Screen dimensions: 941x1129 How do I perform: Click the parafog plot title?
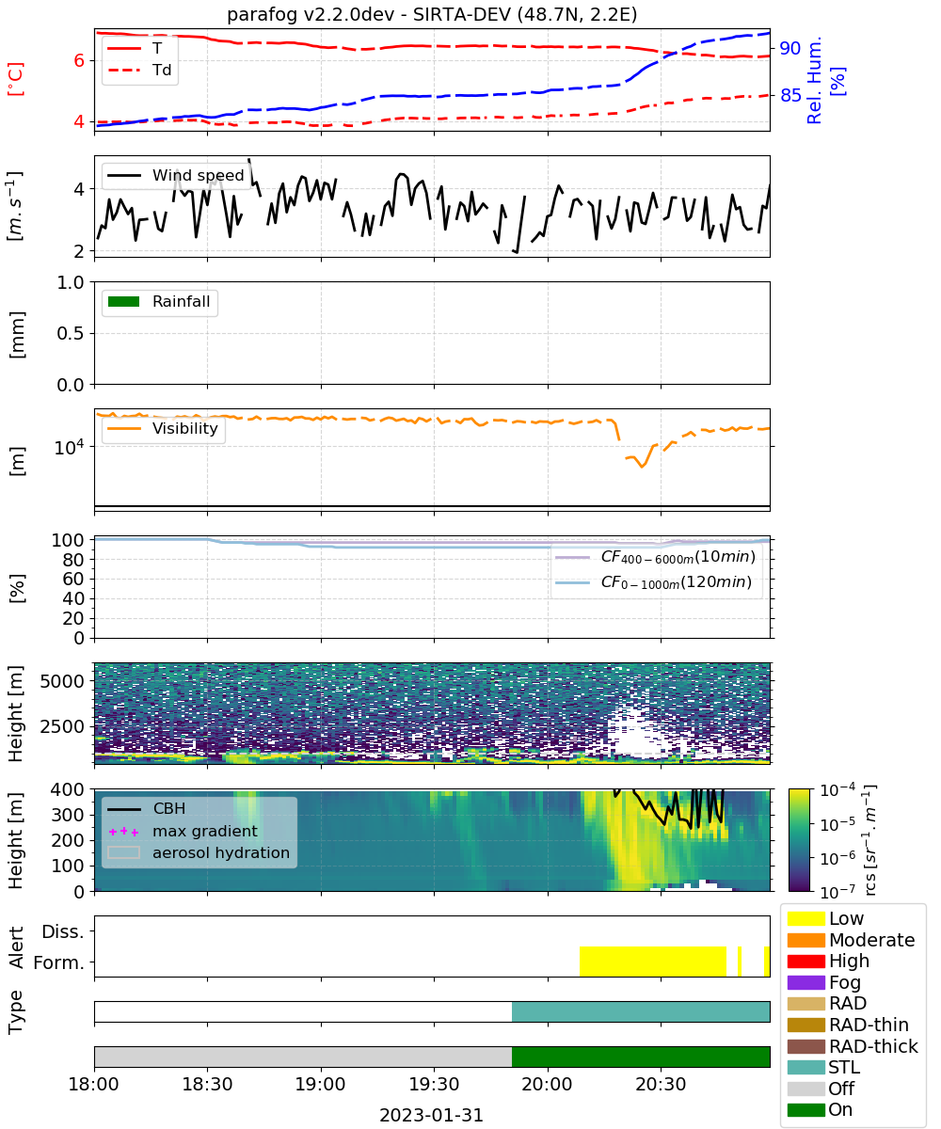pyautogui.click(x=432, y=15)
